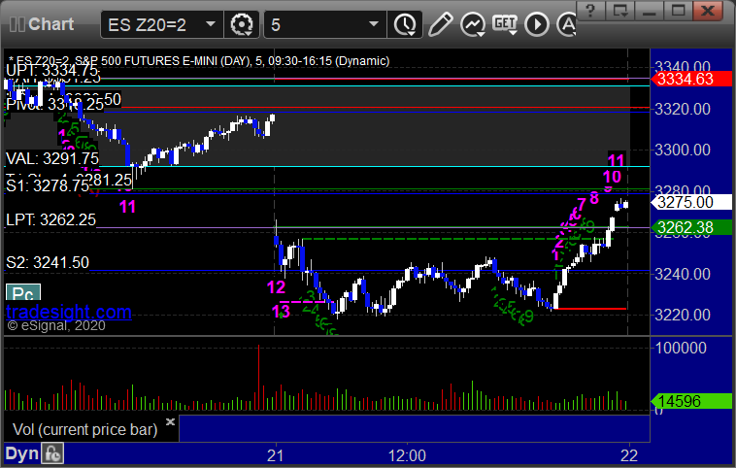
Task: Click the 3220.00 price axis label
Action: 683,315
